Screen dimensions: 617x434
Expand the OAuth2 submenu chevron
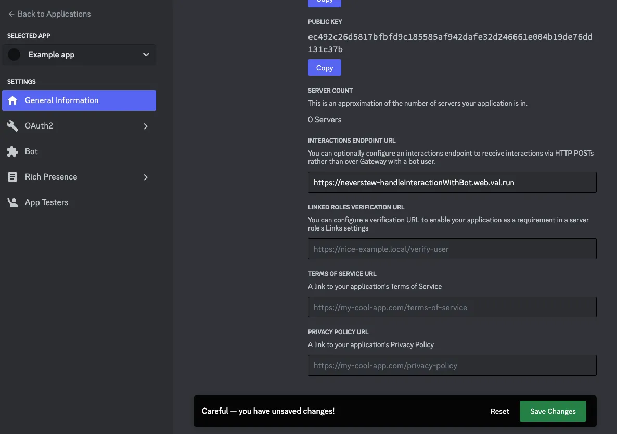[x=146, y=126]
